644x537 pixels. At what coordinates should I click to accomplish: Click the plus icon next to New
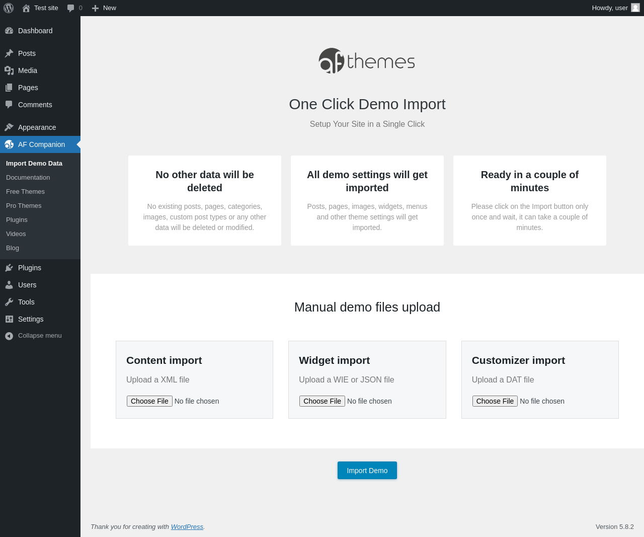[95, 8]
